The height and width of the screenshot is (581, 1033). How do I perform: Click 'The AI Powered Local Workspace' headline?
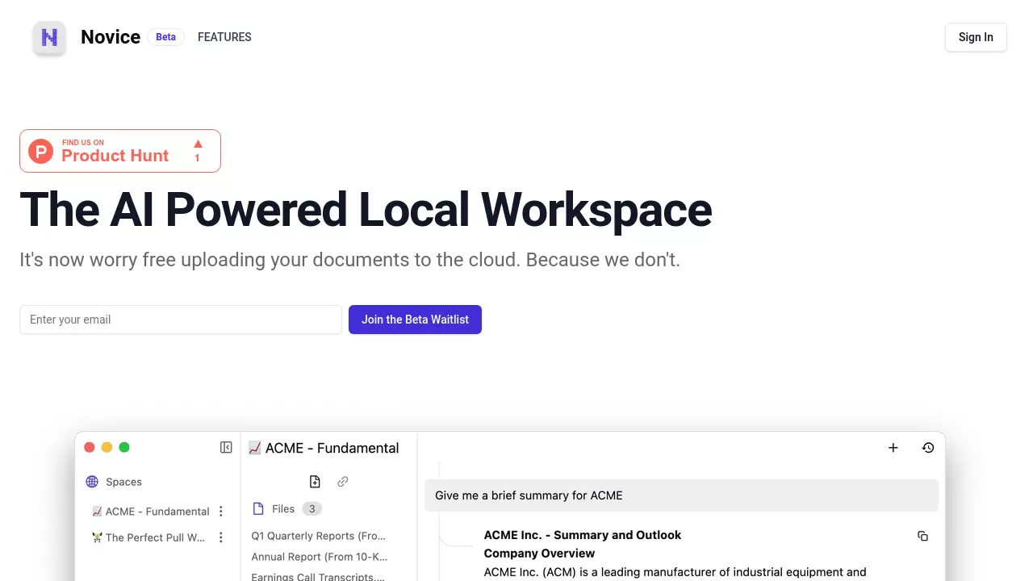click(x=366, y=210)
